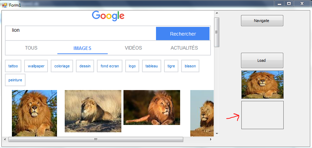312x148 pixels.
Task: Click the search field containing 'lion'
Action: tap(80, 33)
